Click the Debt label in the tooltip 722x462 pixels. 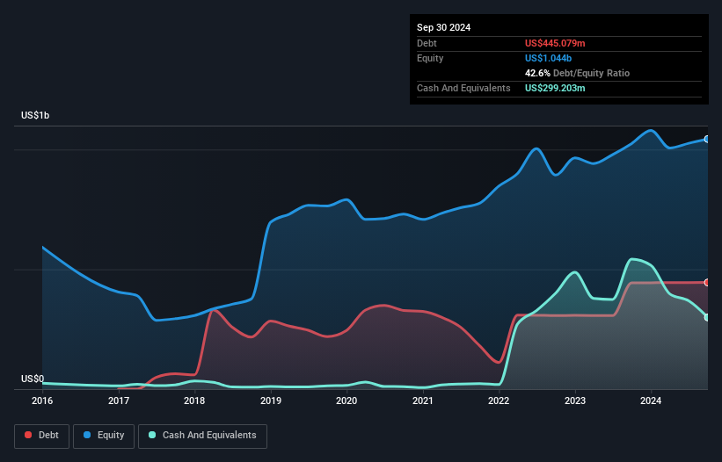[427, 43]
